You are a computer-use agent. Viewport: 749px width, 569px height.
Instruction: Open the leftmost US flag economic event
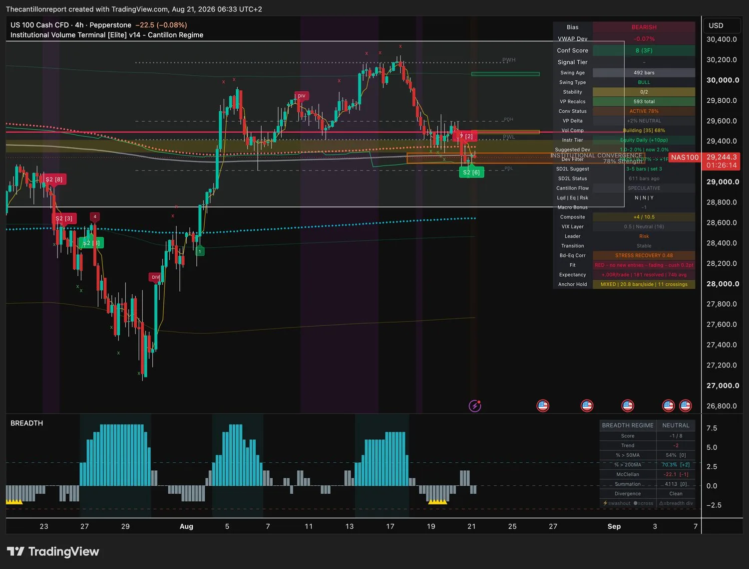tap(543, 406)
